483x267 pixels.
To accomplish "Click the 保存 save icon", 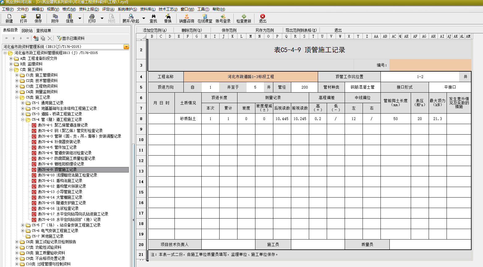I will (38, 18).
